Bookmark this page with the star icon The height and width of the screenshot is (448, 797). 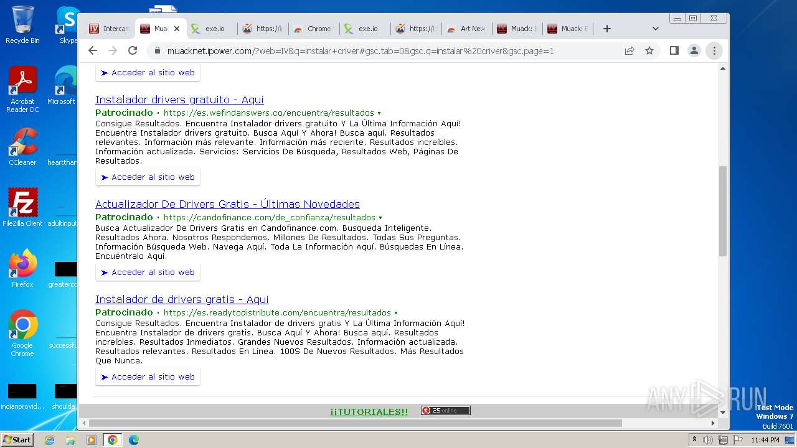649,51
